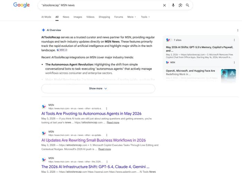Open AI Updates Are Rewriting Small Business Workflows
The width and height of the screenshot is (242, 173).
[94, 140]
